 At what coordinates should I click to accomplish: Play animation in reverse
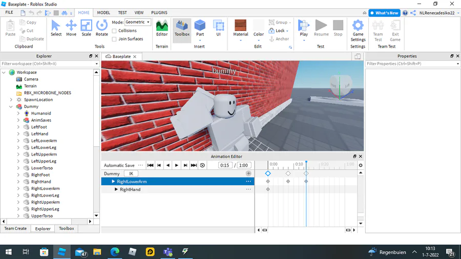[x=168, y=165]
